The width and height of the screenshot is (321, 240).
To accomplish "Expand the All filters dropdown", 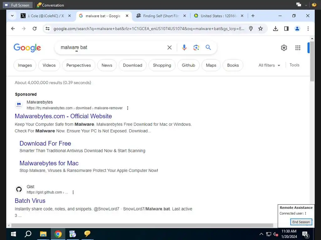I will pos(269,65).
